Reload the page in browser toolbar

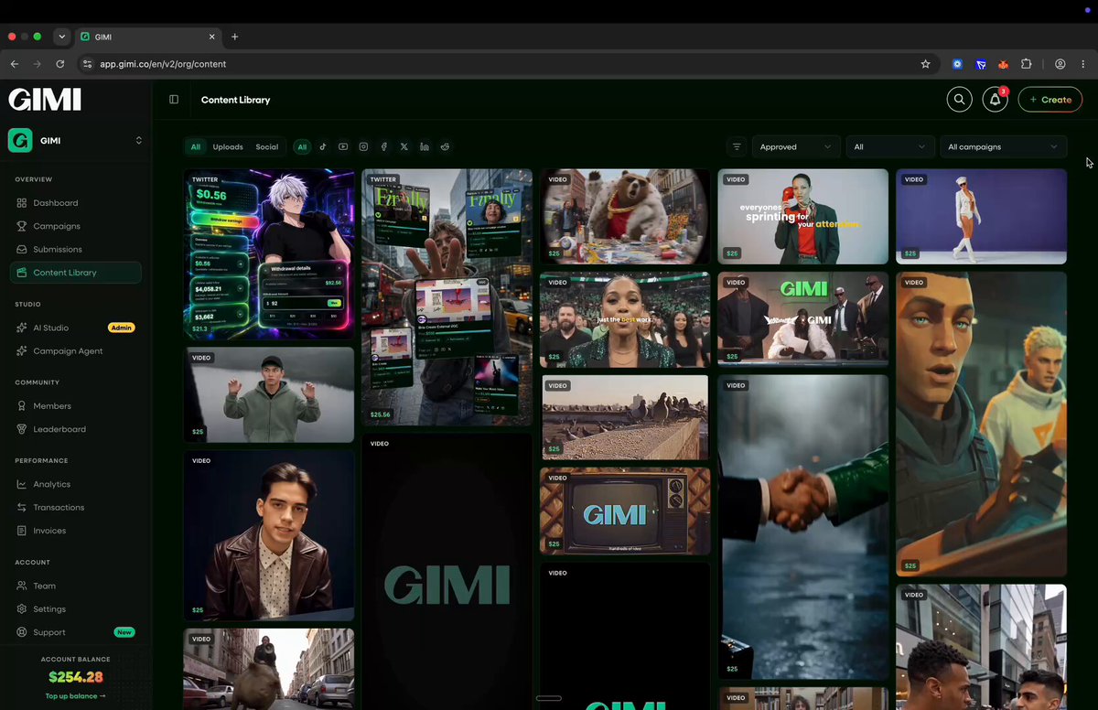click(x=60, y=64)
